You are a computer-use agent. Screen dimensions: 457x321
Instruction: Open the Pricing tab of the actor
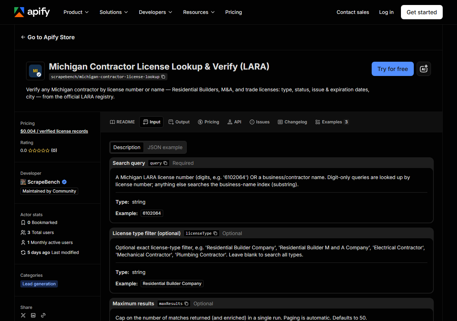coord(209,122)
